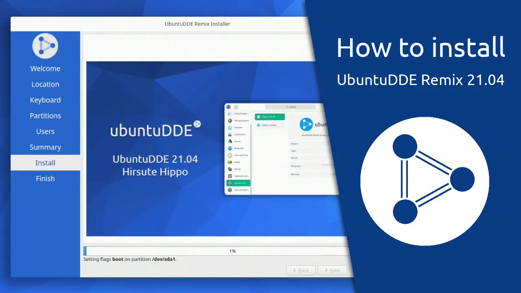Screen dimensions: 521x293
Task: Click the Keyboard icon in the settings preview
Action: (x=230, y=176)
